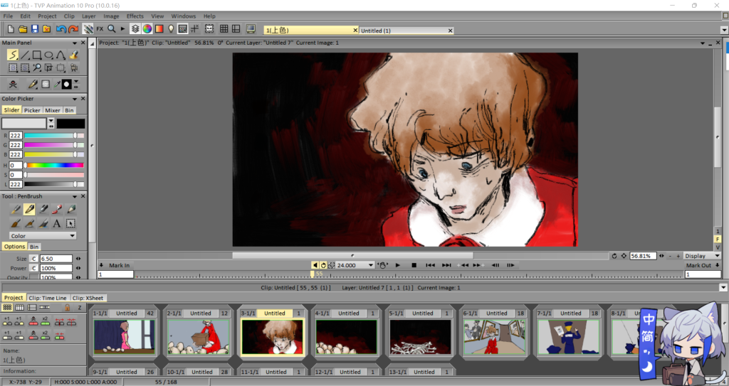Toggle the grid icon in top toolbar

[224, 29]
